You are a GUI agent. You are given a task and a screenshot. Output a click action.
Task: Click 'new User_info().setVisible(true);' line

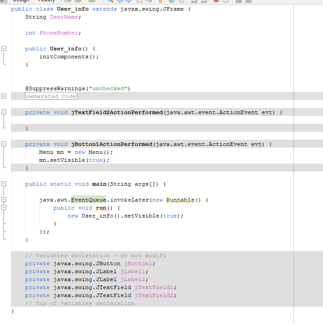125,216
